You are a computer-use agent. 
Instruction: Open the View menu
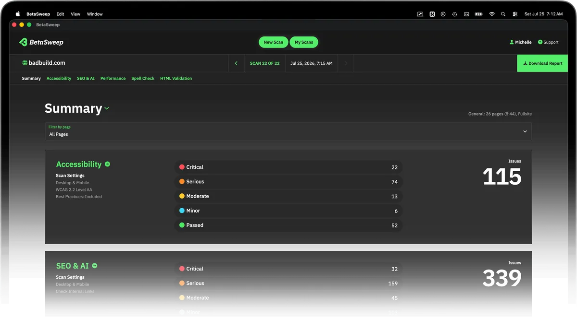pos(75,14)
